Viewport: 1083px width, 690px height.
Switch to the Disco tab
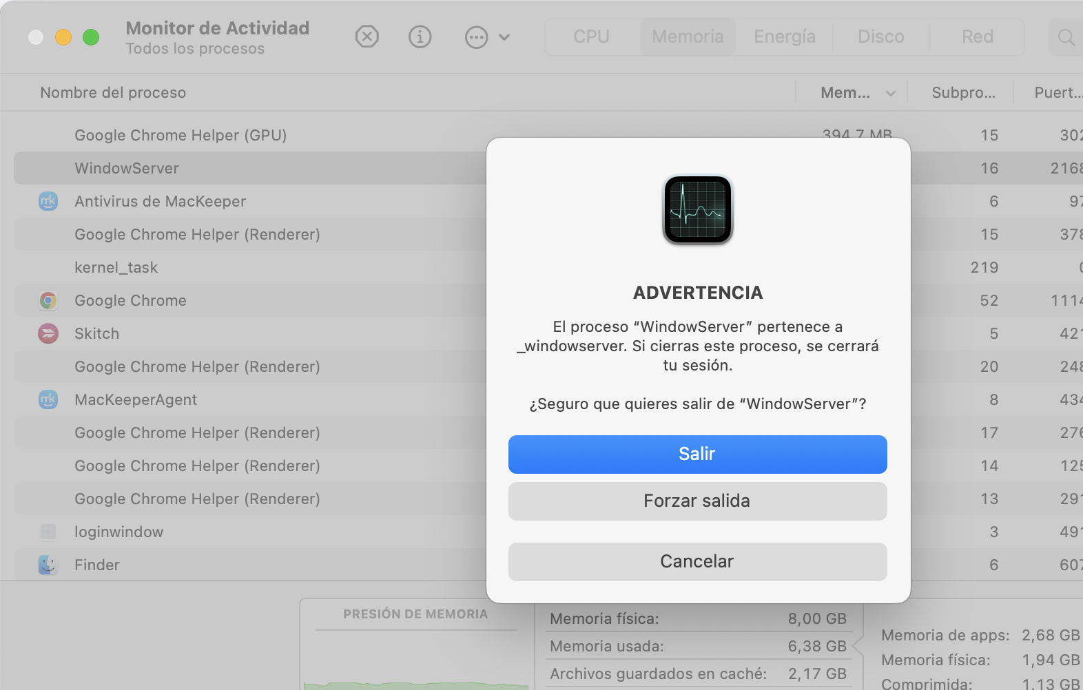point(881,36)
